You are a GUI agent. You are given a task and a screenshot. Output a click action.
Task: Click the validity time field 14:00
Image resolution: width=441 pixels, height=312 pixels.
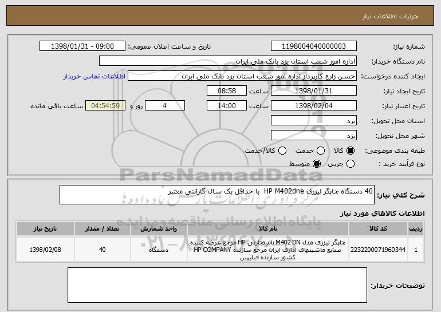(x=227, y=106)
